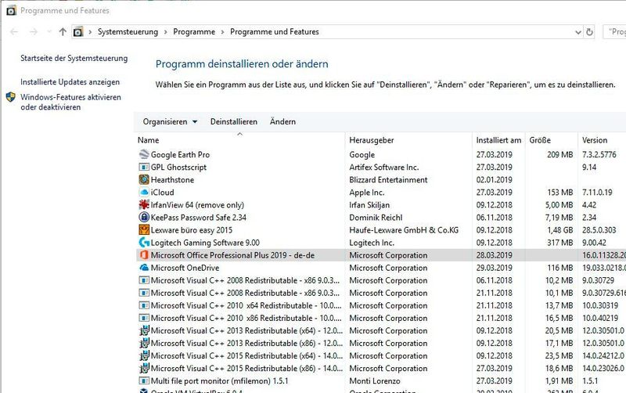Go up one folder level arrow
Viewport: 626px width, 393px height.
pos(63,32)
